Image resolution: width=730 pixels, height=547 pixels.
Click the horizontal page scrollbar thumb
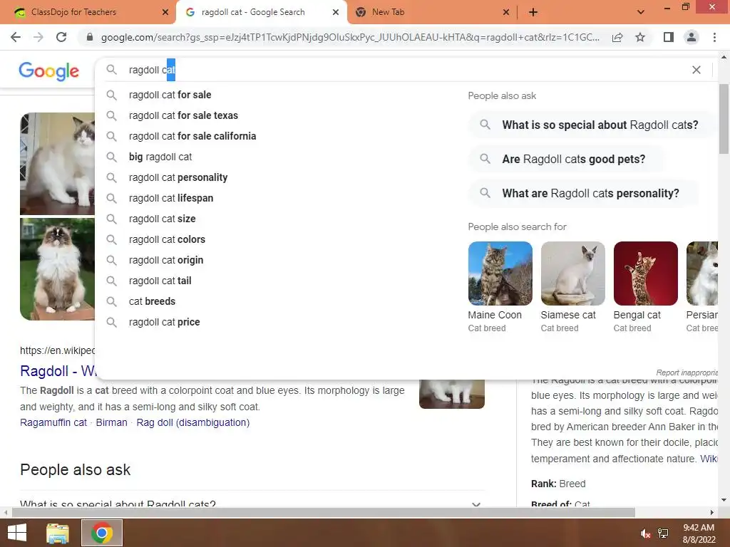[x=324, y=513]
